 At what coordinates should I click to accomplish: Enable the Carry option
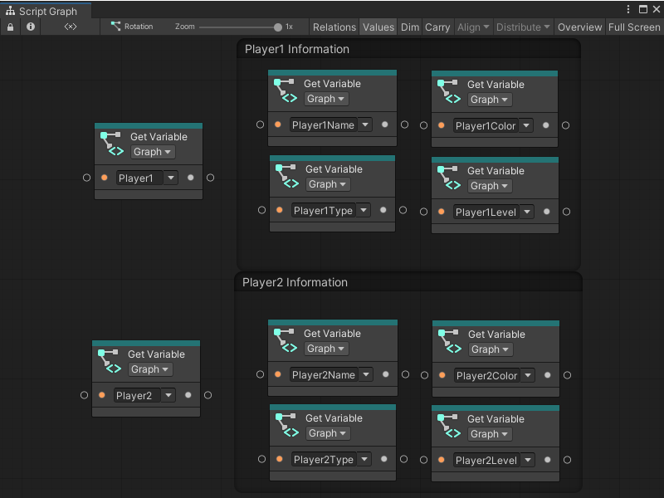437,27
